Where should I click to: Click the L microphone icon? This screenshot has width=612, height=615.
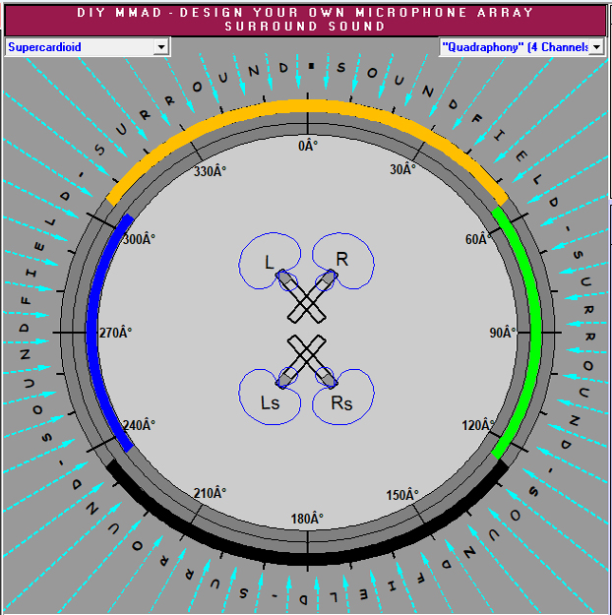click(x=285, y=281)
